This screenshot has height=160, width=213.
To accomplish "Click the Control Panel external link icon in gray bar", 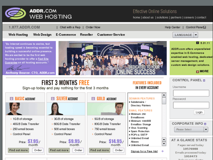I will click(x=205, y=27).
